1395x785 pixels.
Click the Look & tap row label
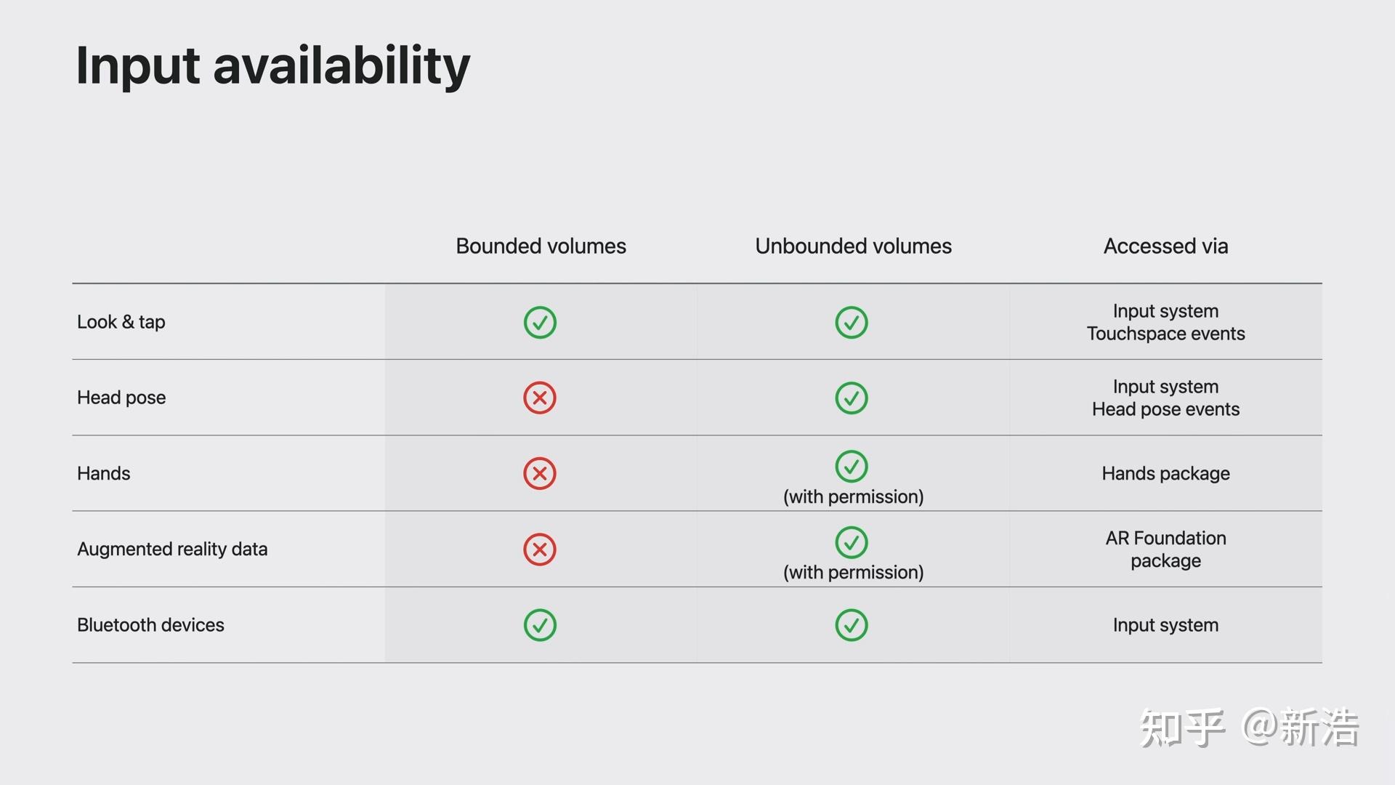point(121,322)
